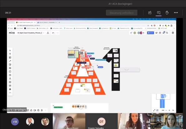This screenshot has height=129, width=186.
Task: Raise hand in Teams meeting
Action: point(167,13)
